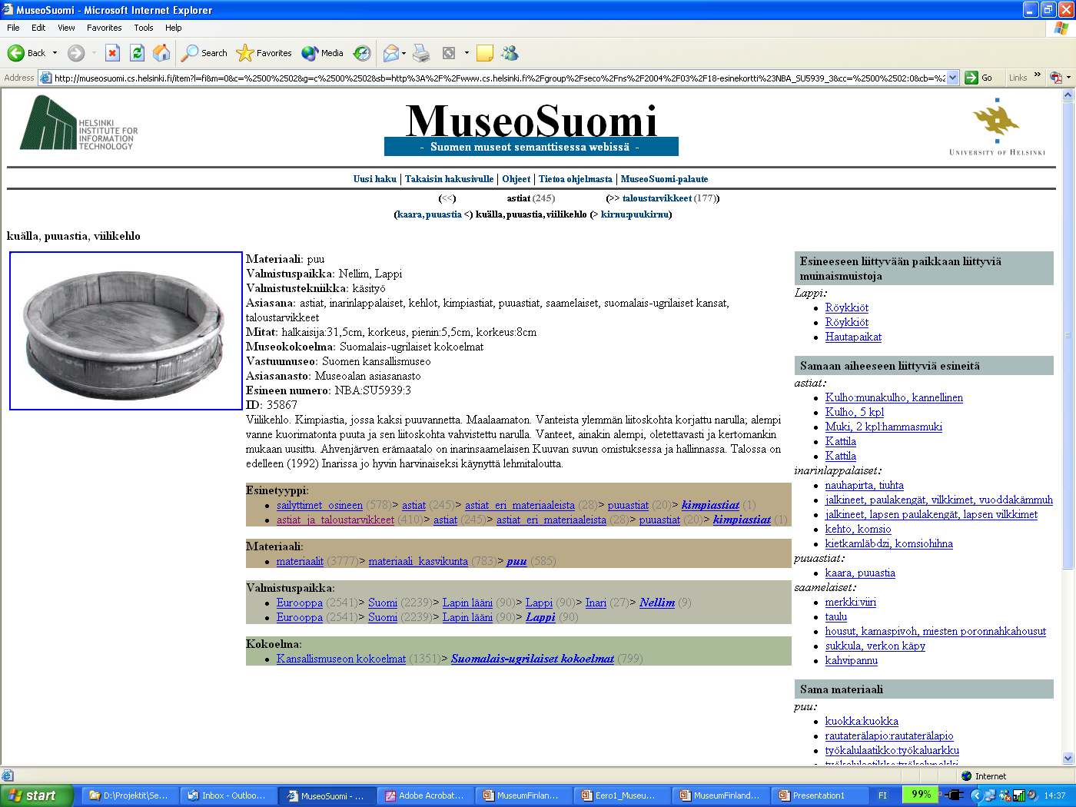Expand the Links toolbar chevron
Screen dimensions: 1076x807
pos(1037,75)
